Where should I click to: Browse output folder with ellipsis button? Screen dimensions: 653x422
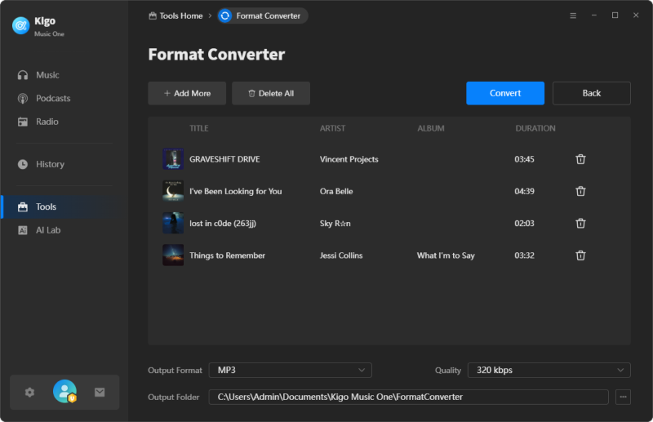click(x=623, y=397)
